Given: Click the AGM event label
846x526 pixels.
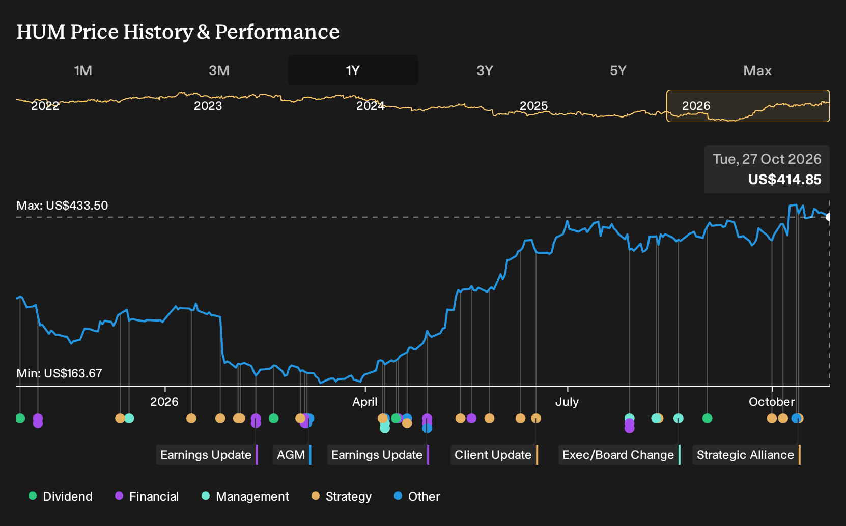Looking at the screenshot, I should point(292,455).
